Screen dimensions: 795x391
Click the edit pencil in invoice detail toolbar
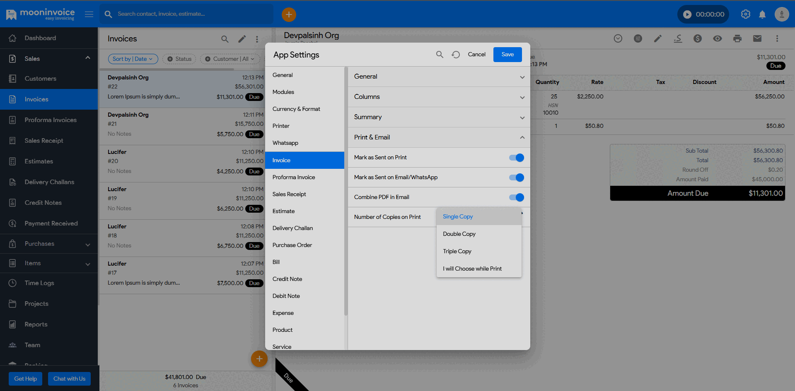(658, 38)
